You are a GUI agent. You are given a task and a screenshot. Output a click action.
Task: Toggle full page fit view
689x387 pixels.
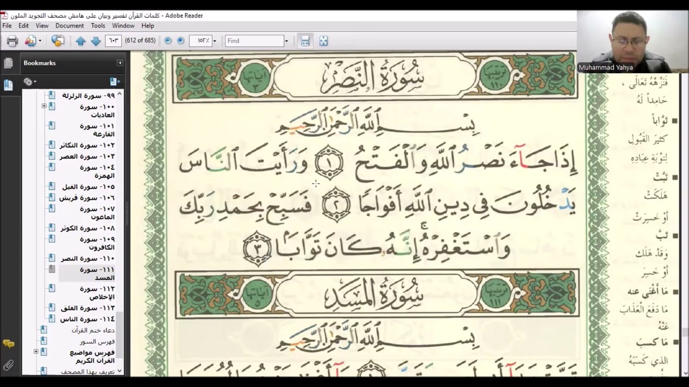(x=324, y=41)
